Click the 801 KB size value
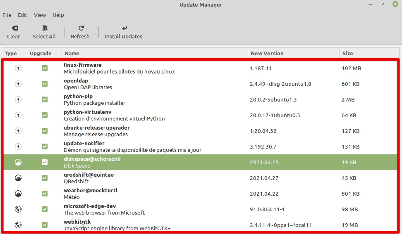This screenshot has height=234, width=402. tap(350, 194)
